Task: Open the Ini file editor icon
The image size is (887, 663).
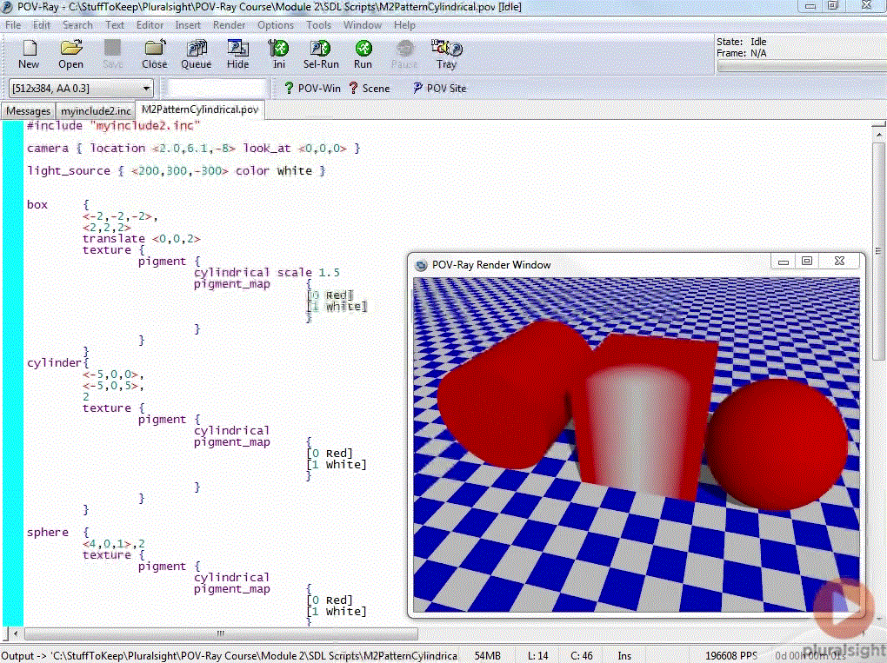Action: coord(279,54)
